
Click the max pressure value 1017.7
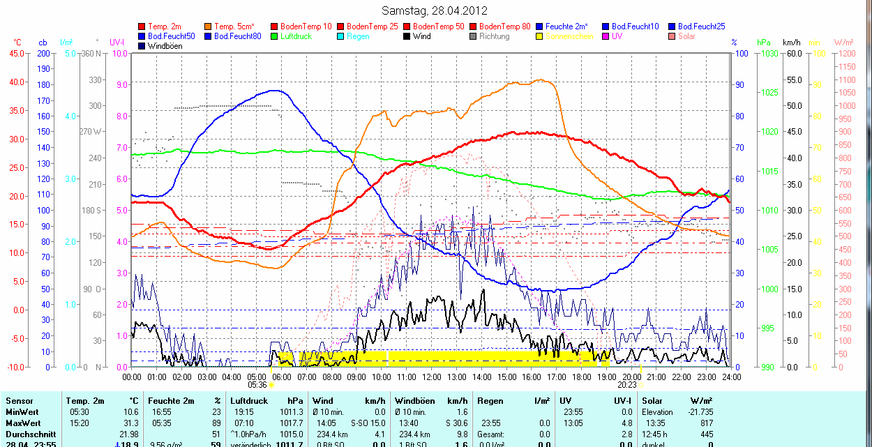pos(291,423)
